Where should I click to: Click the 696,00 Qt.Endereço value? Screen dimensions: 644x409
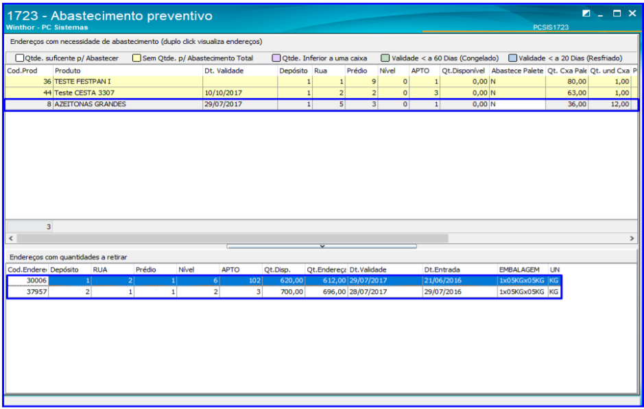click(326, 292)
